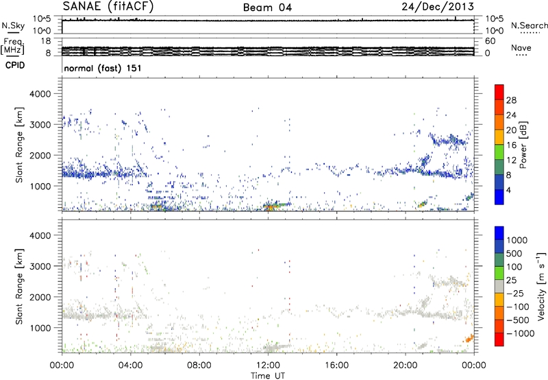Click the 'N.Search' legend label
The image size is (548, 380).
tap(529, 25)
